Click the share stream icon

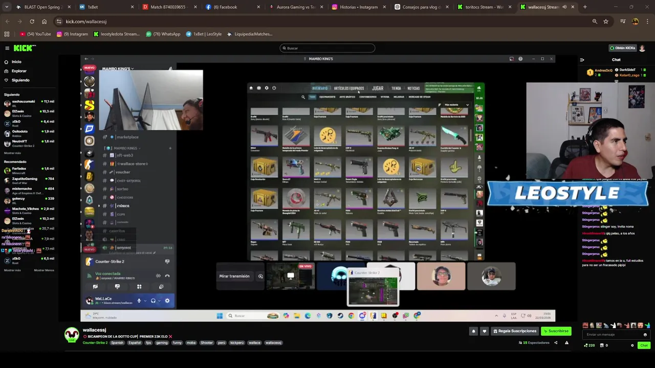pyautogui.click(x=556, y=342)
